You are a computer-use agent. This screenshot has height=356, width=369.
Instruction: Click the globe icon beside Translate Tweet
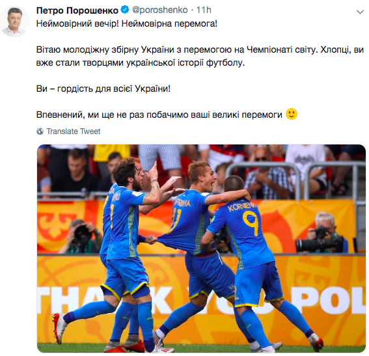[40, 131]
